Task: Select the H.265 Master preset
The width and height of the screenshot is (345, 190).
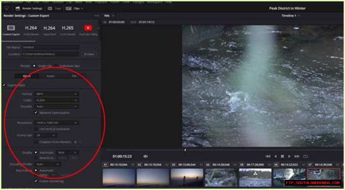Action: pyautogui.click(x=68, y=28)
